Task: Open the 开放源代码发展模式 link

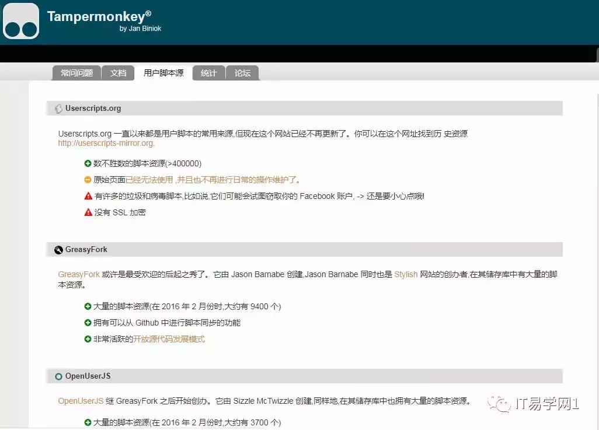Action: [169, 339]
